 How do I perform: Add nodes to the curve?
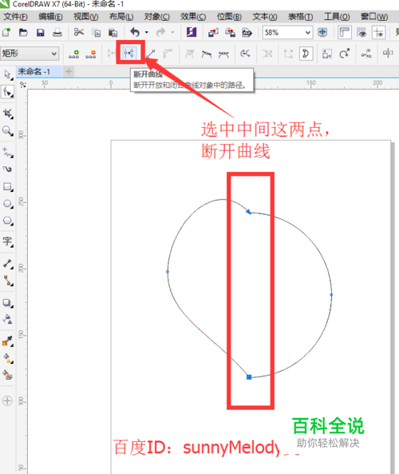(x=73, y=54)
